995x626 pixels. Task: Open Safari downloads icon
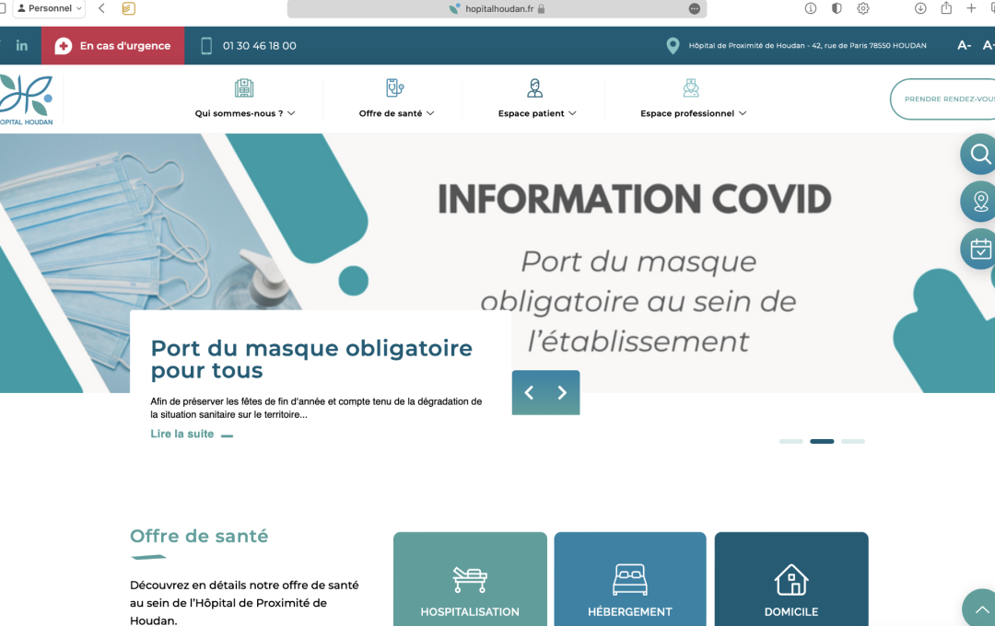tap(920, 8)
